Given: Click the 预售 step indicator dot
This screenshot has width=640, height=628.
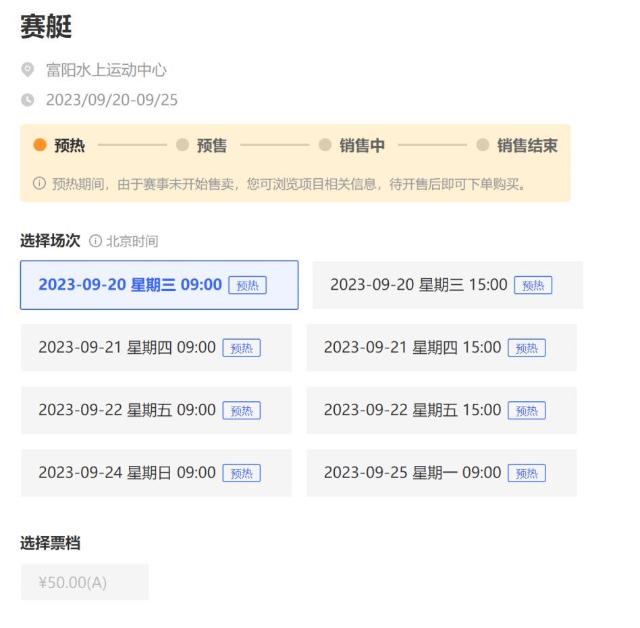Looking at the screenshot, I should coord(182,145).
